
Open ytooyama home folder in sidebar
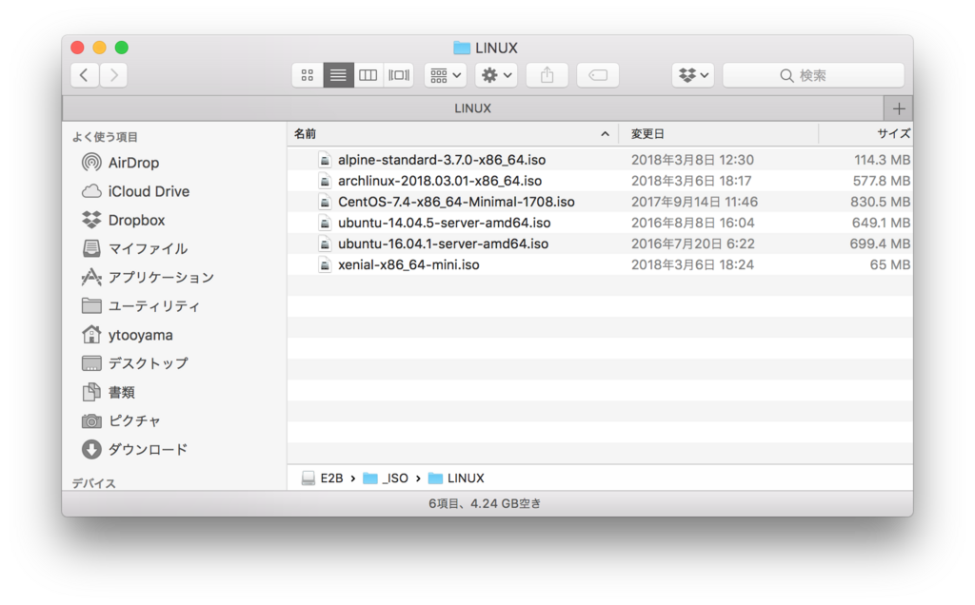coord(127,335)
